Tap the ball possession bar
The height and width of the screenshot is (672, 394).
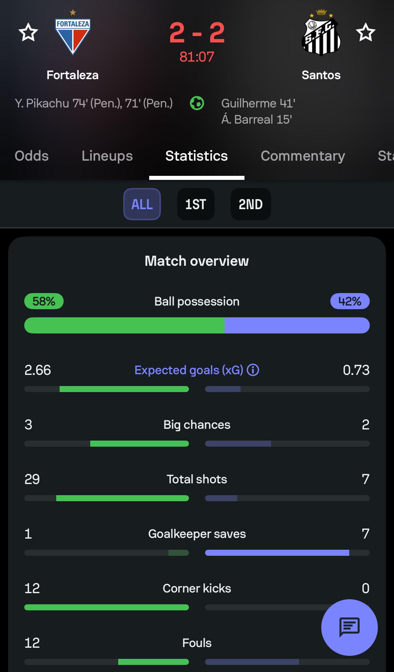(197, 325)
